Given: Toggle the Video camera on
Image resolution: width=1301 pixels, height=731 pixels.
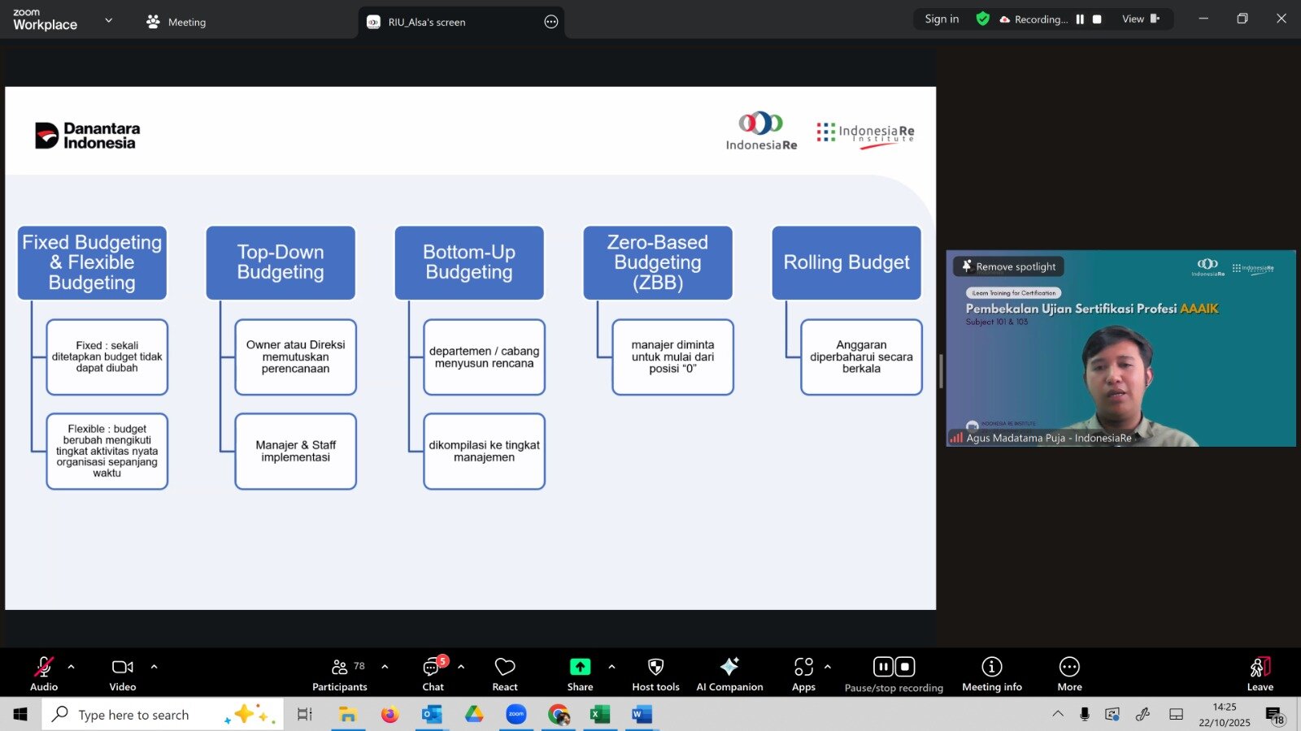Looking at the screenshot, I should [x=123, y=674].
